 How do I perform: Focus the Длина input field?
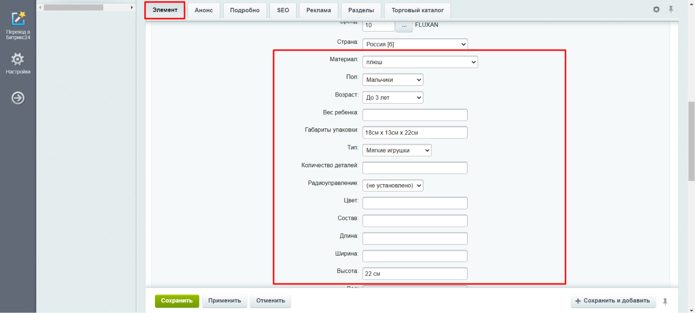[x=415, y=239]
